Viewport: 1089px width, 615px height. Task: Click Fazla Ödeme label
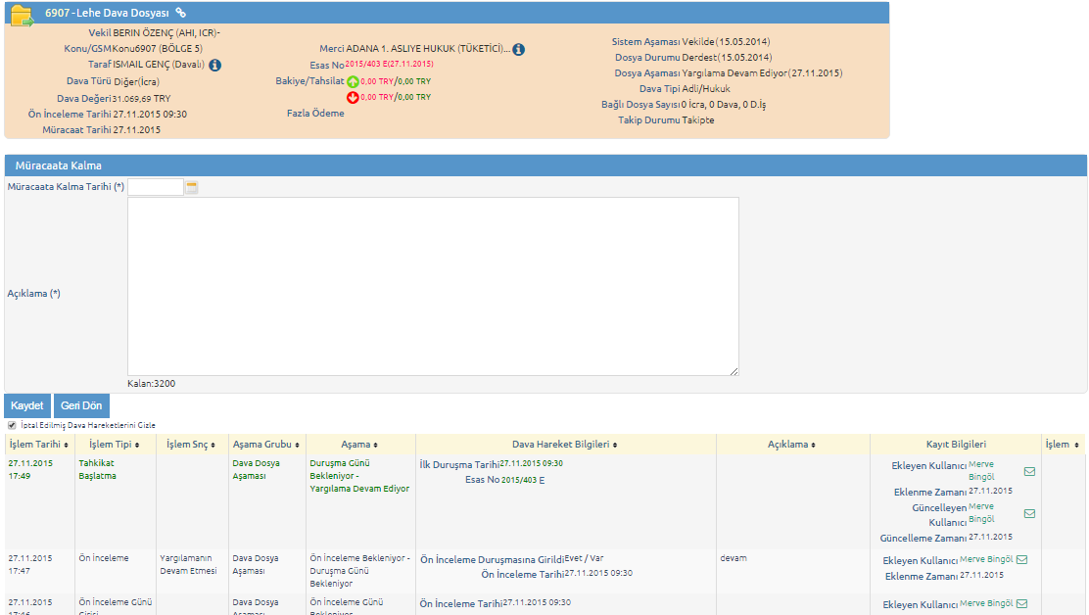tap(315, 114)
